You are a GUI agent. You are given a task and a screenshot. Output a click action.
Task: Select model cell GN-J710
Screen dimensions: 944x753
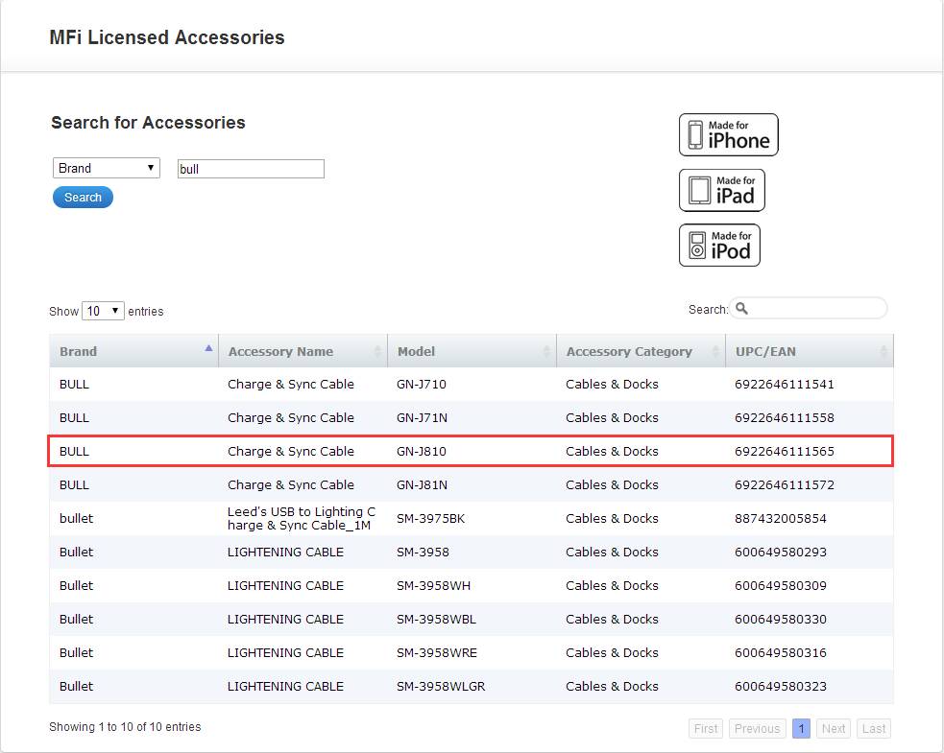422,385
